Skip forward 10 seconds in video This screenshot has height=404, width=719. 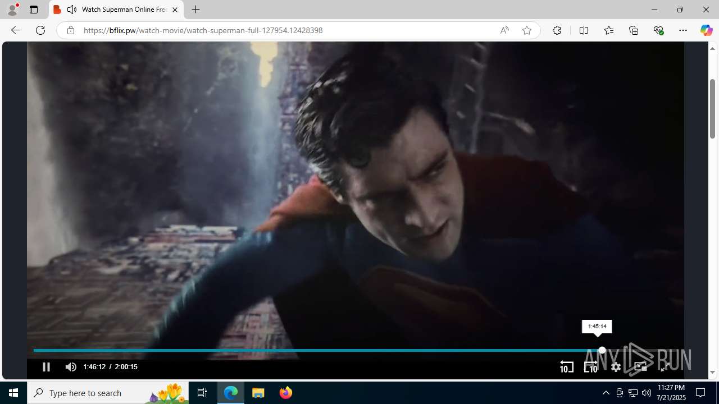tap(591, 367)
